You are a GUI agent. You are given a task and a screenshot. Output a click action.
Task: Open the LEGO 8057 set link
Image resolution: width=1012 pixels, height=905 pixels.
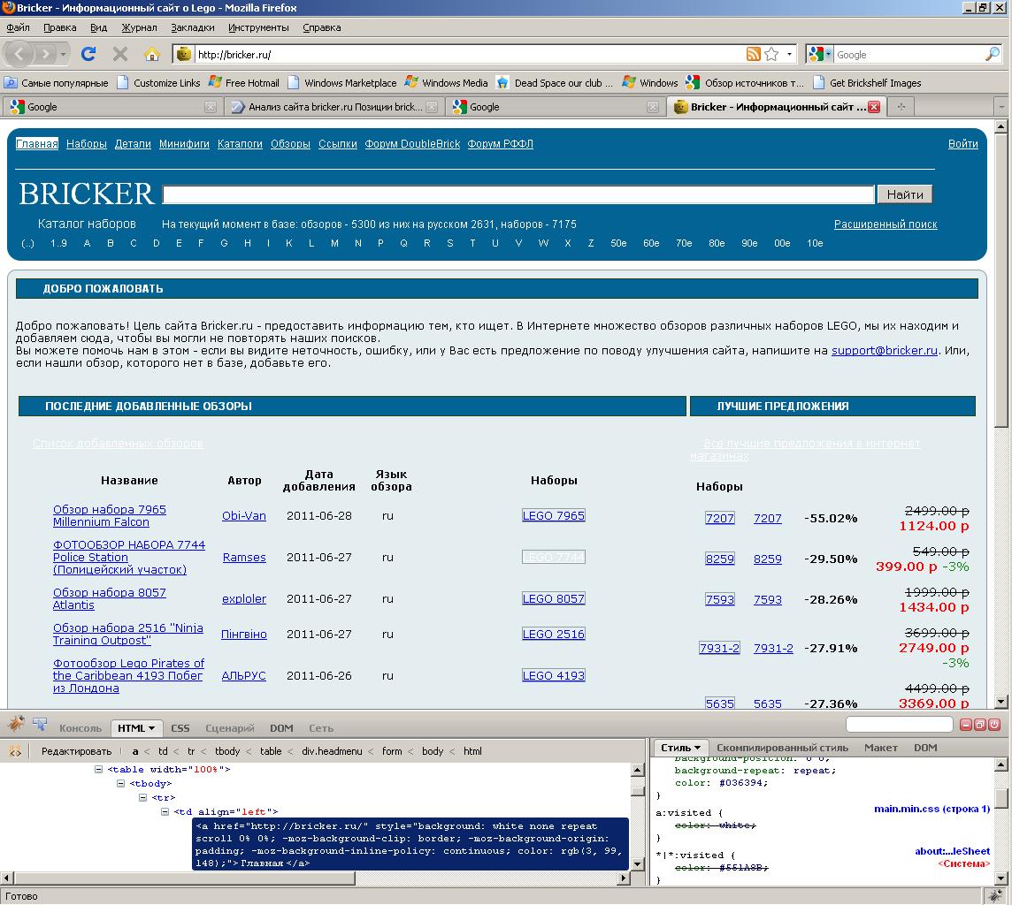pos(553,599)
